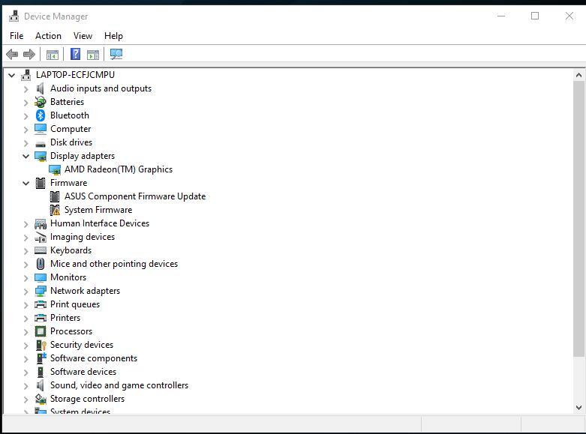
Task: Expand Audio inputs and outputs
Action: 26,88
